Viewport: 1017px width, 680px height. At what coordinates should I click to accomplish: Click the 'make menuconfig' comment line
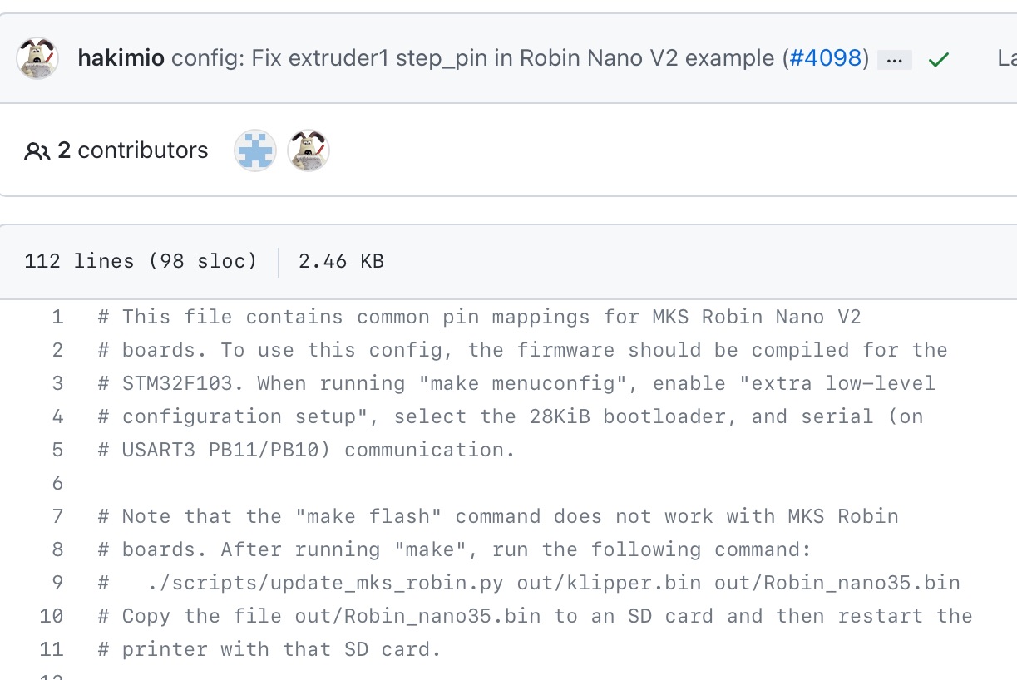pos(516,383)
